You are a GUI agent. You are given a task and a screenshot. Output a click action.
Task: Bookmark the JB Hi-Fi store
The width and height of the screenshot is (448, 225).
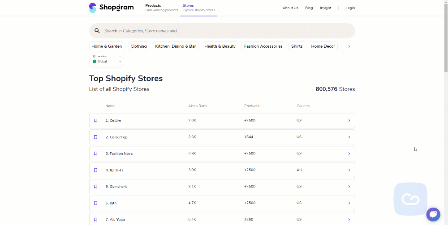coord(96,171)
